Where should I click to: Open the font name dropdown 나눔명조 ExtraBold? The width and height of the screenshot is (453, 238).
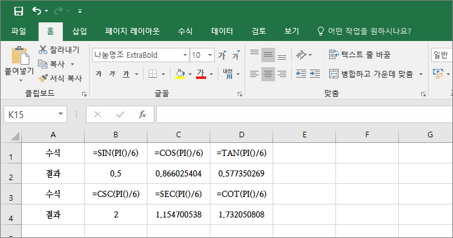(185, 55)
